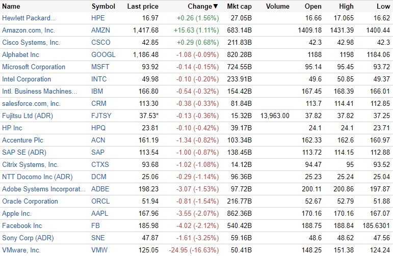Click the FJTSY ticker link

tap(101, 116)
